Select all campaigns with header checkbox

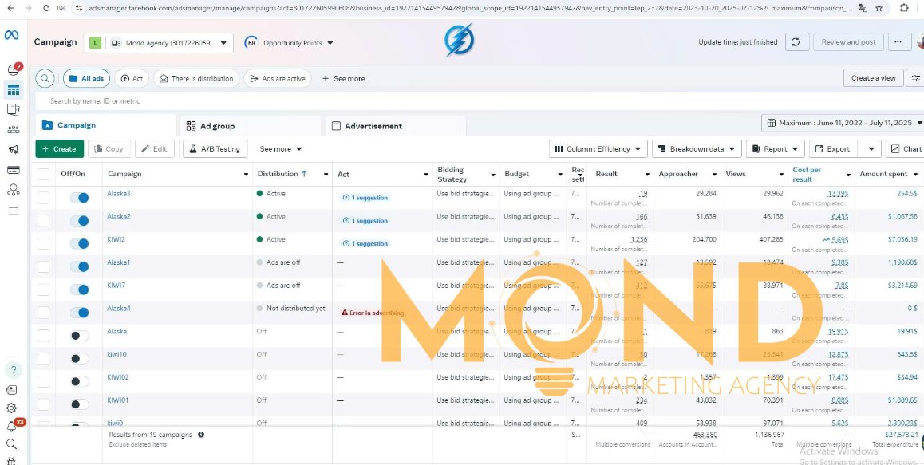[44, 175]
